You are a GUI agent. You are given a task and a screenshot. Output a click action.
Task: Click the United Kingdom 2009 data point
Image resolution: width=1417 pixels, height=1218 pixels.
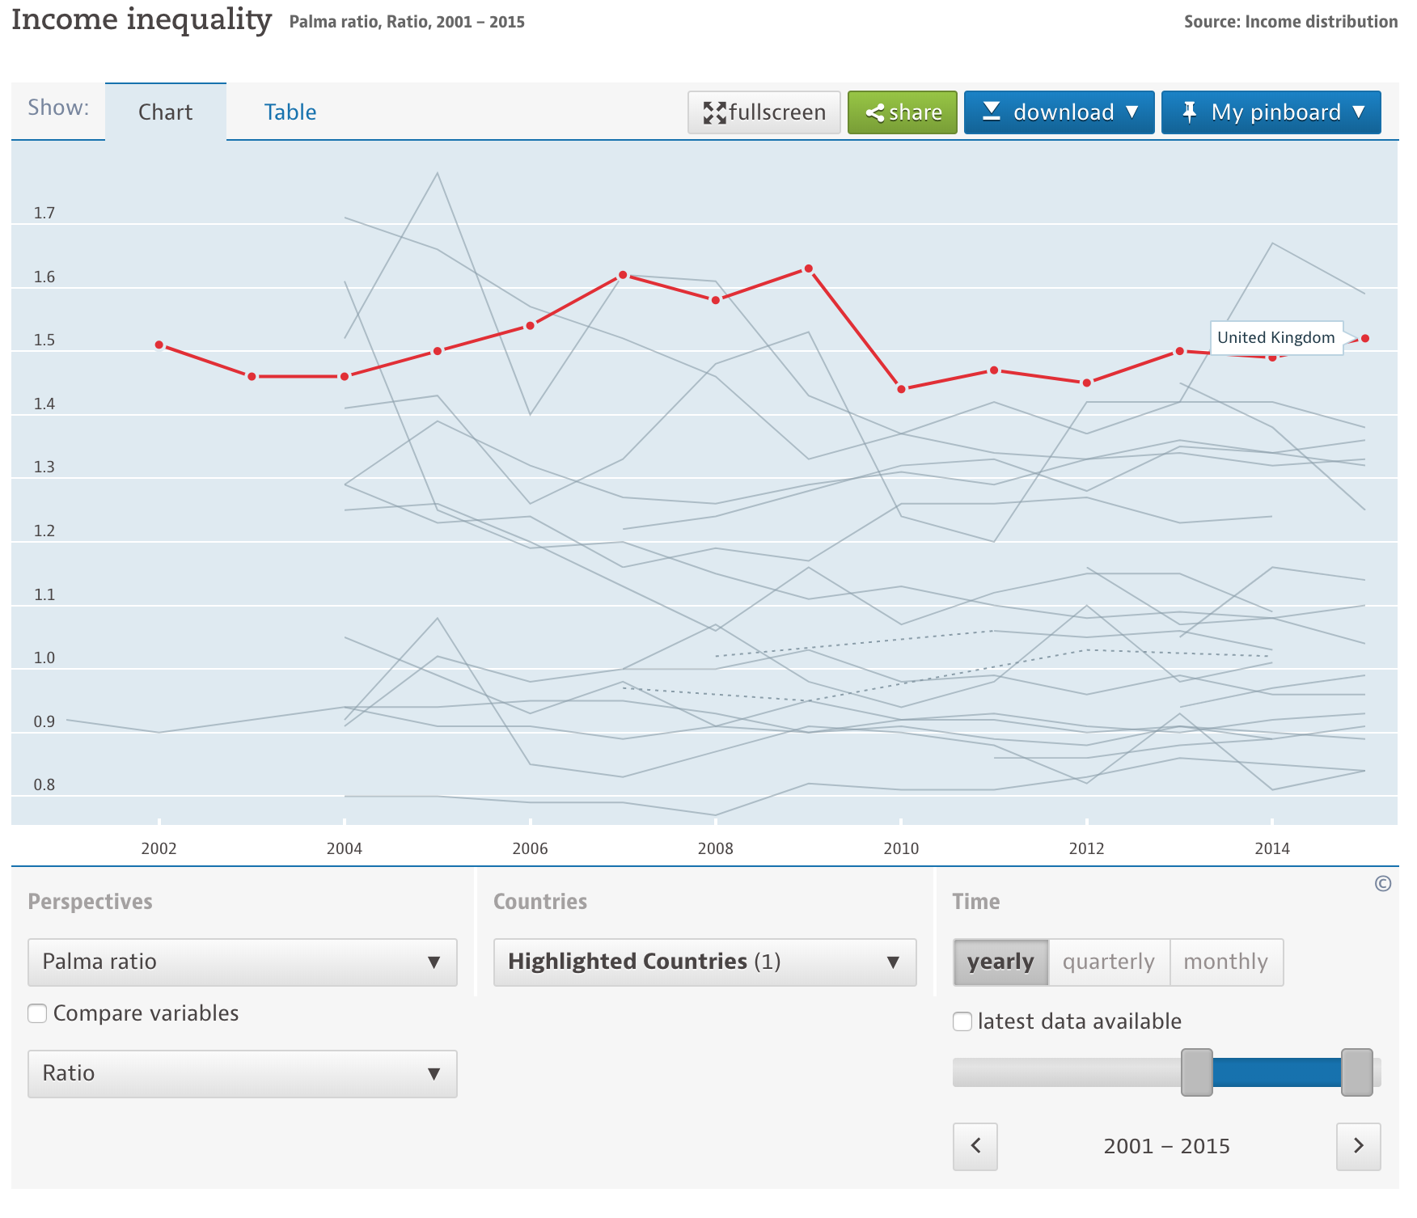point(808,269)
